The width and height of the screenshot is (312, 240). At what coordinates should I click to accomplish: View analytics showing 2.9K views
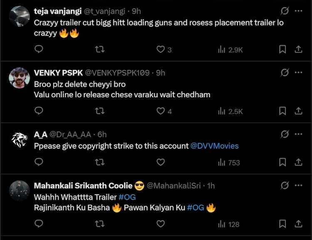click(230, 49)
